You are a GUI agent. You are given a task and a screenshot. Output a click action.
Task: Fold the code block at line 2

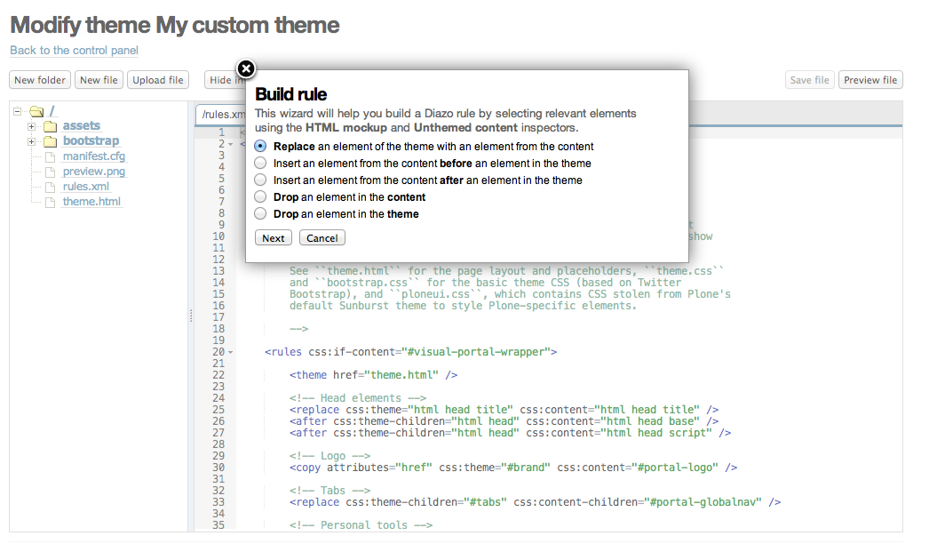(x=230, y=144)
